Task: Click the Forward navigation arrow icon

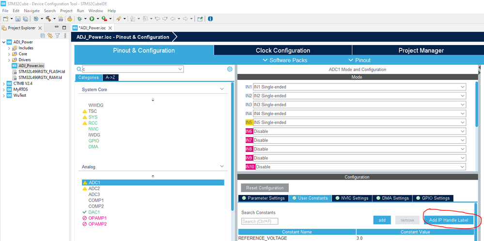Action: click(185, 19)
